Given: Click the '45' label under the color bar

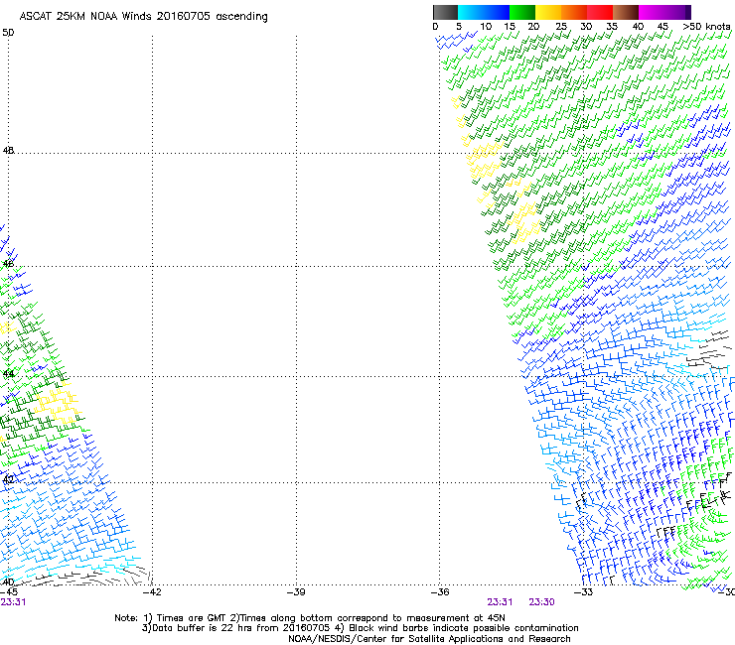Looking at the screenshot, I should point(662,27).
